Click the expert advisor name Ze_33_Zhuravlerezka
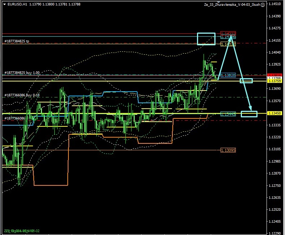The image size is (285, 235). 232,4
